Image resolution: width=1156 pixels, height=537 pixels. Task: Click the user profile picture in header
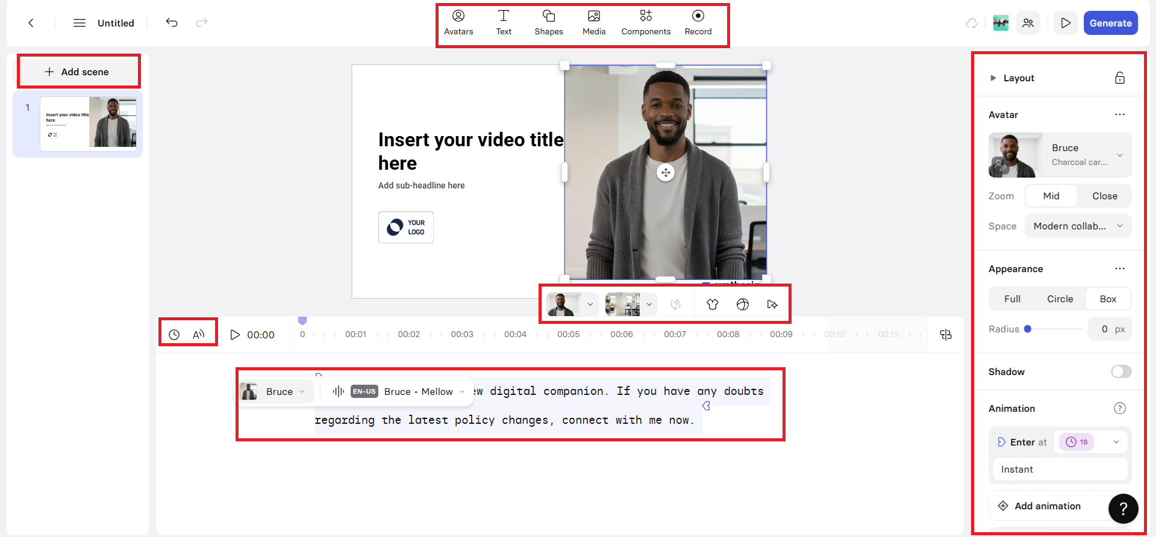click(1001, 23)
